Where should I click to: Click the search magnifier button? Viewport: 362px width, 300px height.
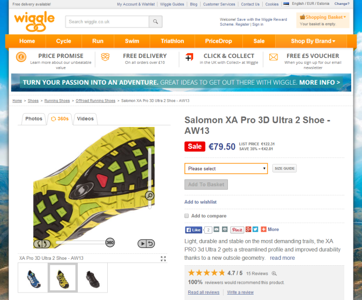[x=156, y=22]
